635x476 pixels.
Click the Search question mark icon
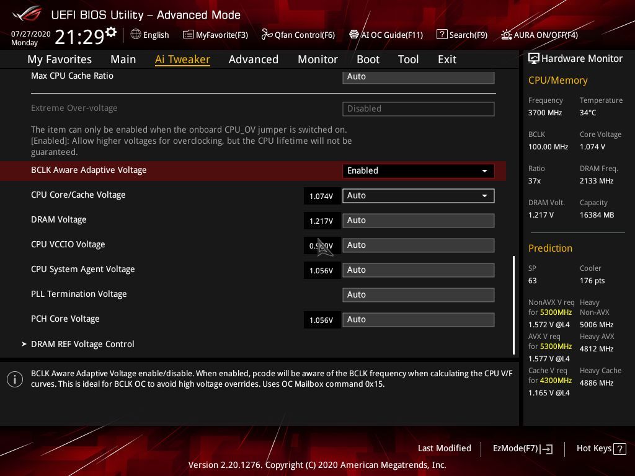pos(442,35)
